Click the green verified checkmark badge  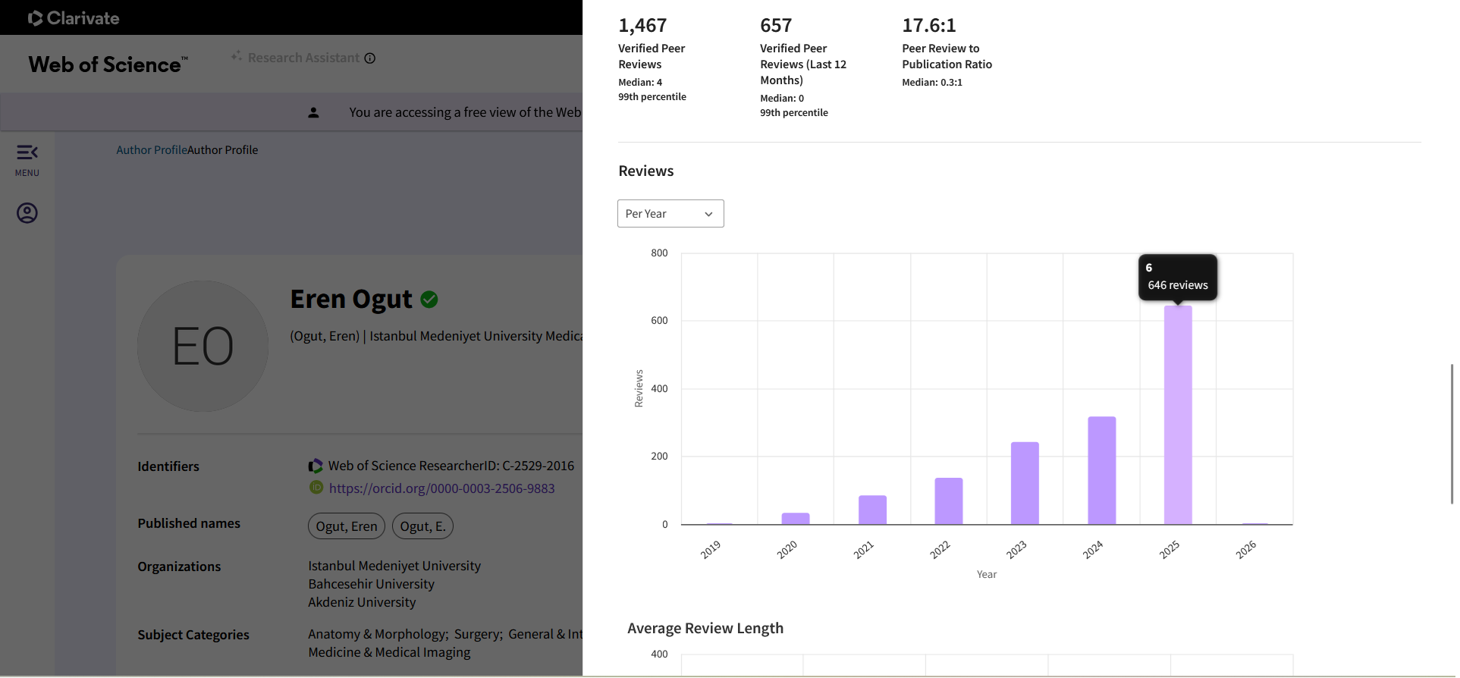click(429, 300)
